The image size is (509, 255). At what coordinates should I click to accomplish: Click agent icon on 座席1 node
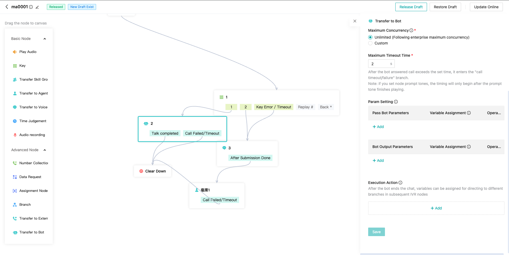point(197,190)
